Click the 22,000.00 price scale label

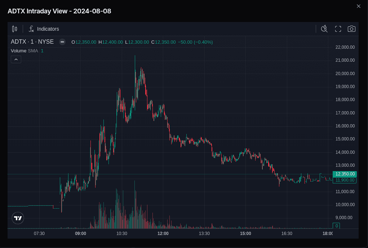(345, 47)
